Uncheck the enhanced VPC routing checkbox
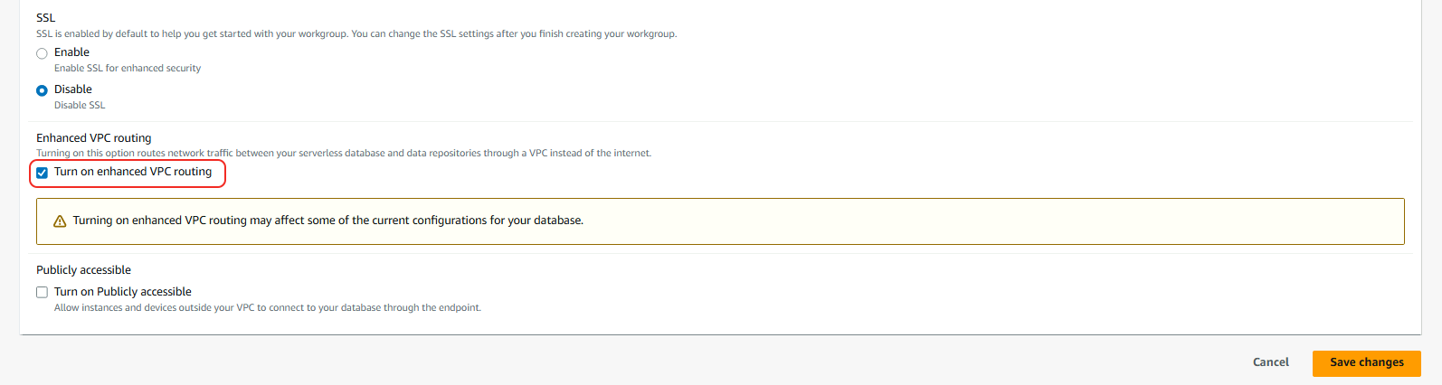Screen dimensions: 1442x385 (42, 173)
